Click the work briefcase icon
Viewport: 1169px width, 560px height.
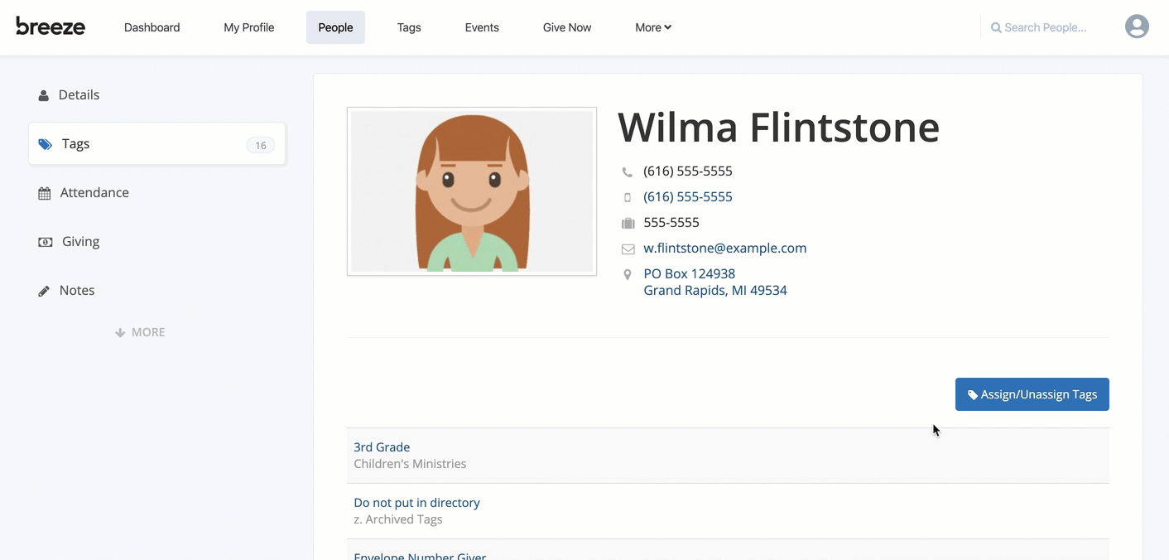(628, 223)
